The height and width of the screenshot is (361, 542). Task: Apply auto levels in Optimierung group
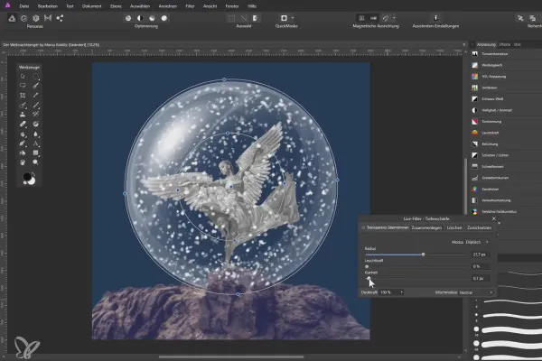(x=128, y=18)
